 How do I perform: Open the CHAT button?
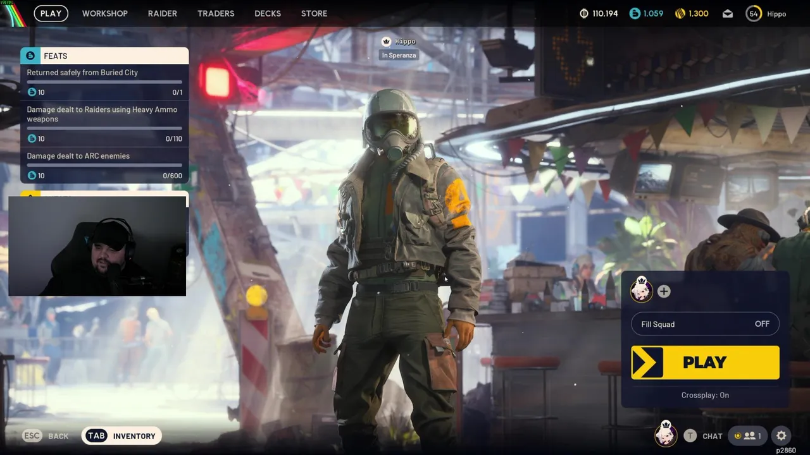pyautogui.click(x=713, y=436)
